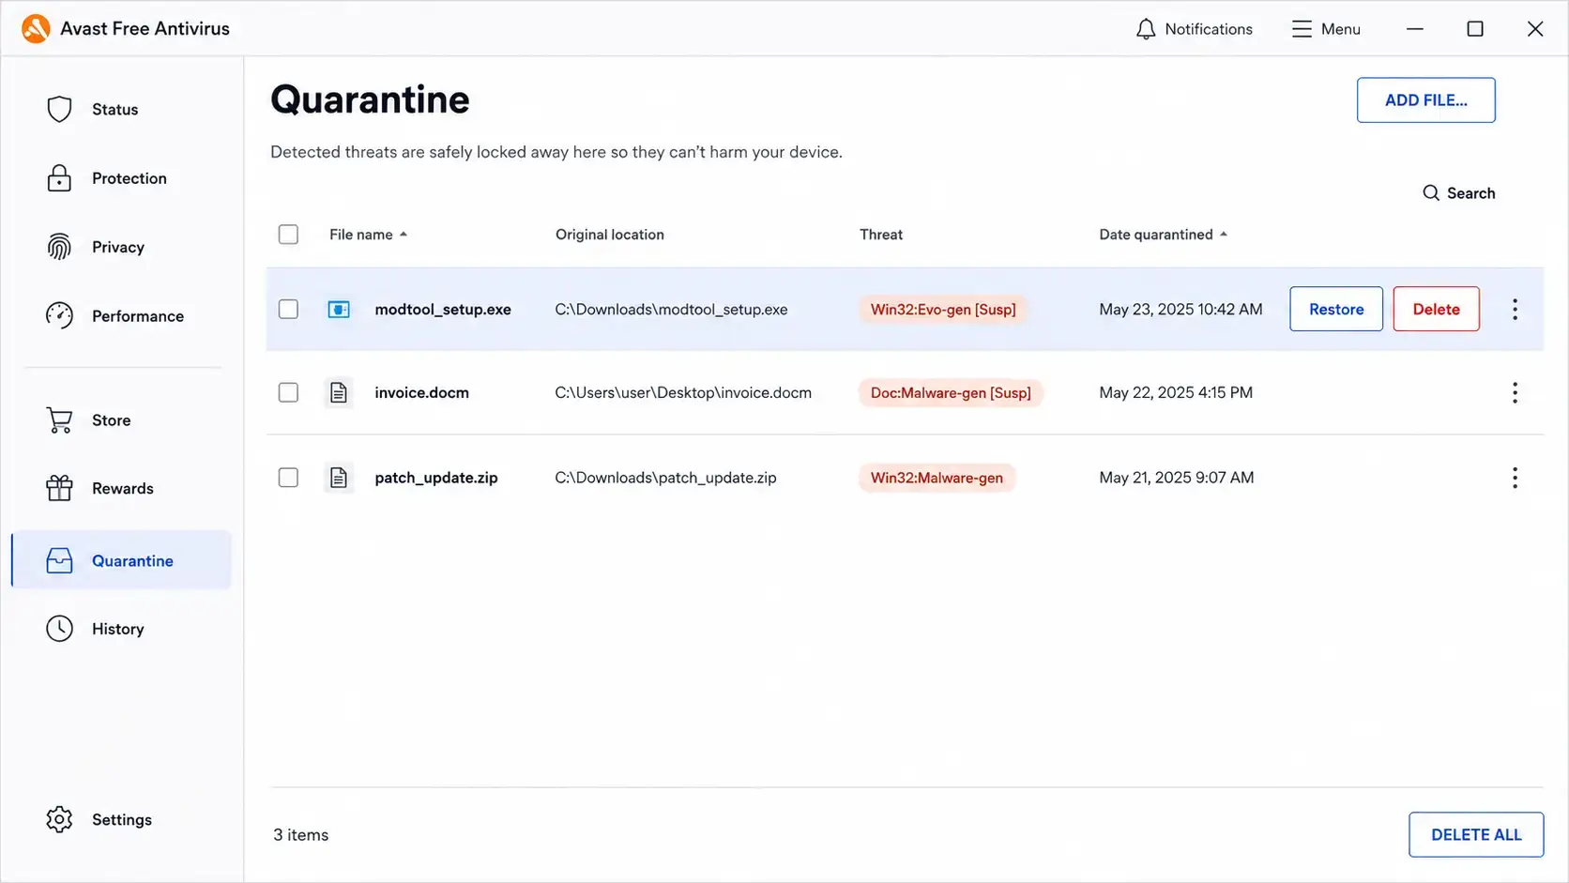The image size is (1569, 883).
Task: Click the 3 items count
Action: (301, 835)
